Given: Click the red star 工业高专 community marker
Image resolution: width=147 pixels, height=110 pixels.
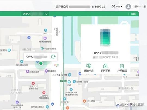Looking at the screenshot, I should click(x=44, y=93).
